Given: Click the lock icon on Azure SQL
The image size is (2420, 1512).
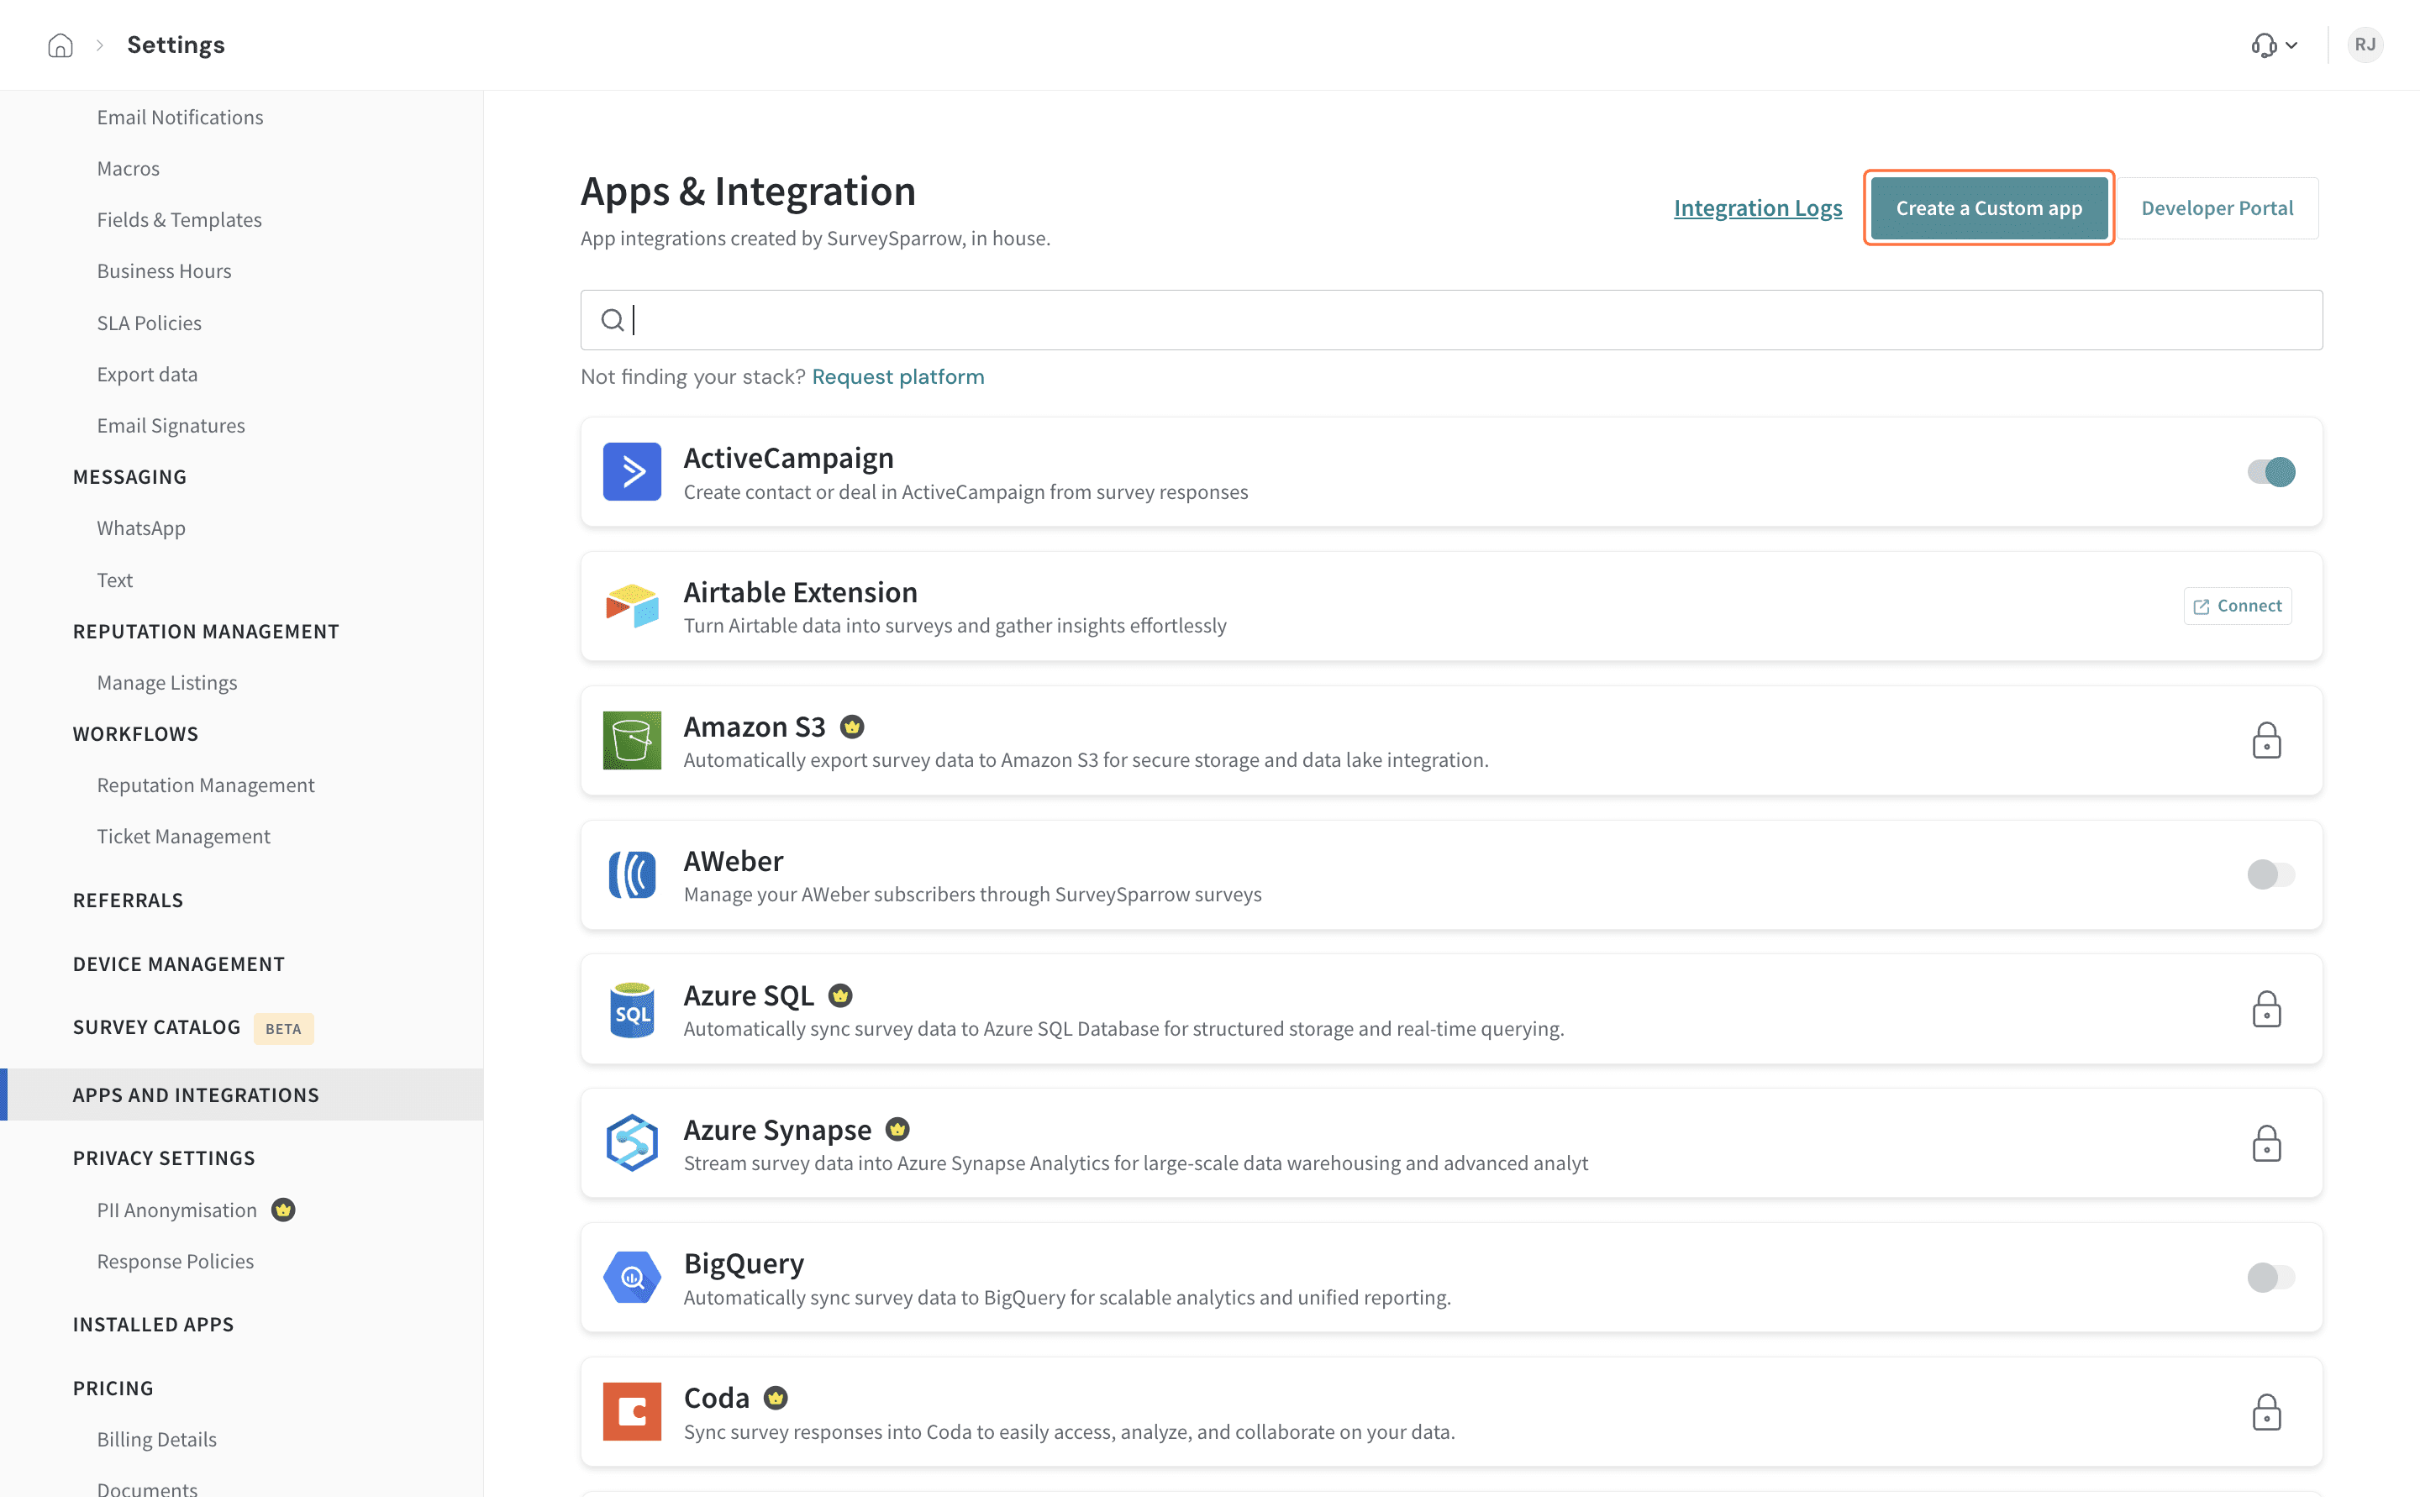Looking at the screenshot, I should pos(2266,1009).
